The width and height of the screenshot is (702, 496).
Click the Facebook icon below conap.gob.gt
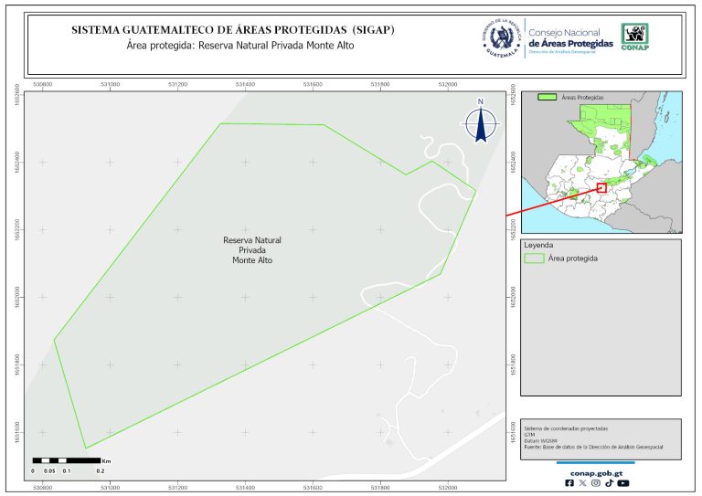[570, 483]
